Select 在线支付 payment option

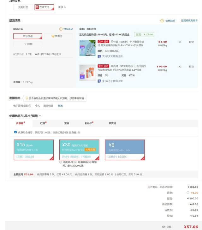44,7
